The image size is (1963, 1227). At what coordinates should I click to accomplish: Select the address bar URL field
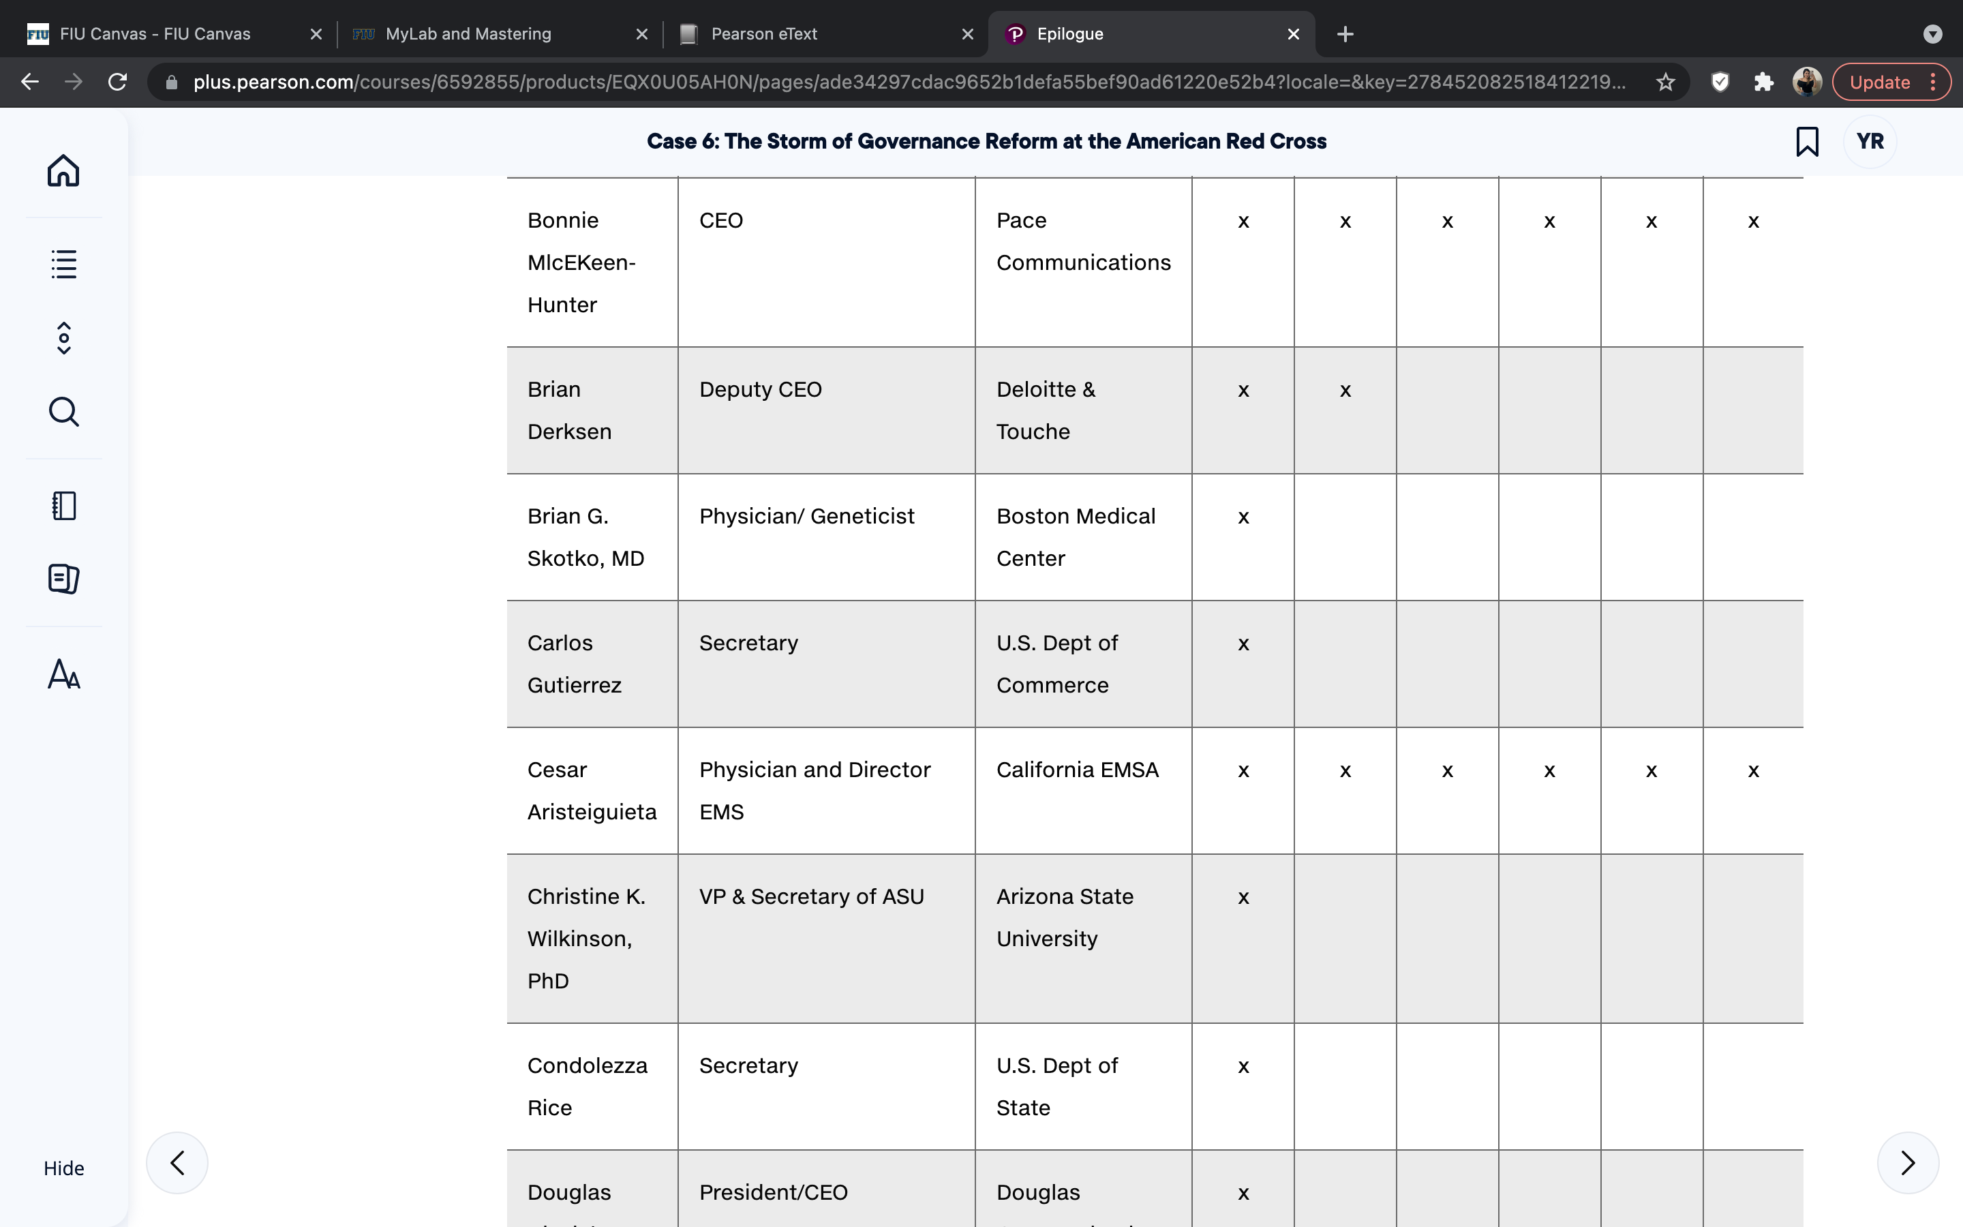pos(909,82)
